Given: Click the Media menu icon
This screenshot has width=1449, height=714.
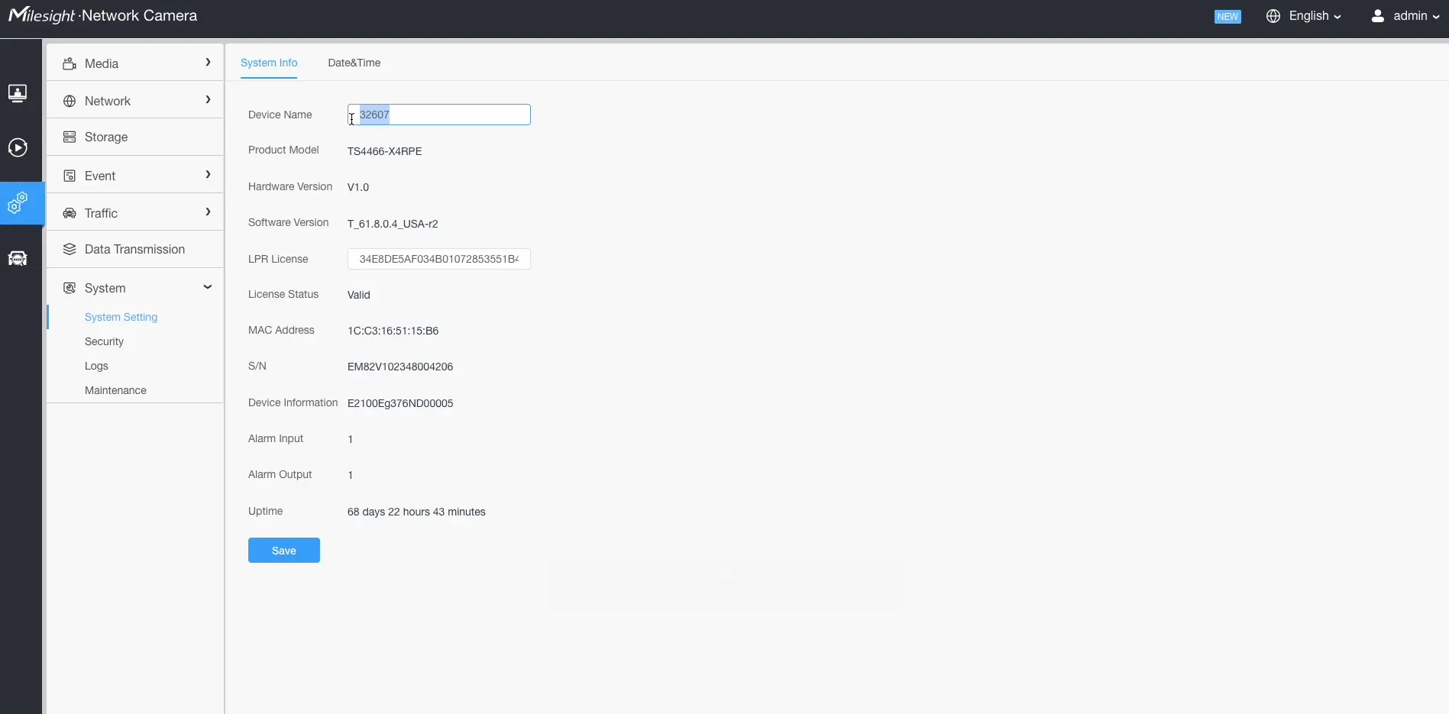Looking at the screenshot, I should click(x=70, y=63).
